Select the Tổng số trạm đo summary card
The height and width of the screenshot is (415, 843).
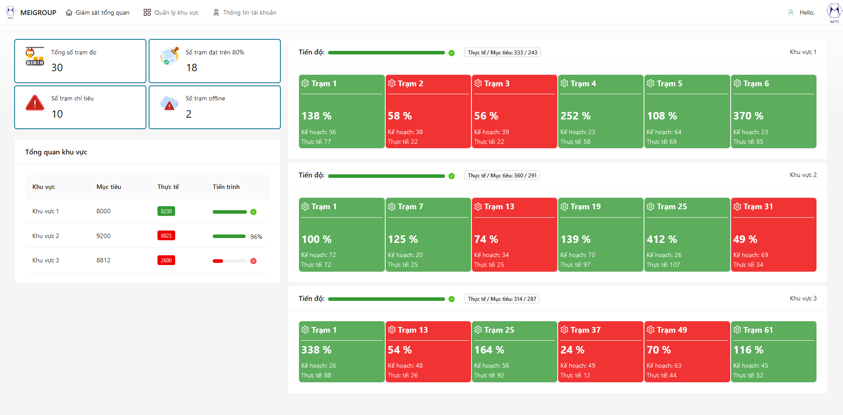click(80, 61)
